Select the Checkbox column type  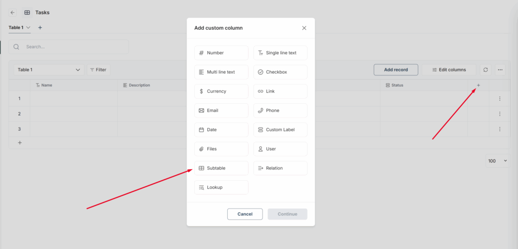pyautogui.click(x=280, y=72)
